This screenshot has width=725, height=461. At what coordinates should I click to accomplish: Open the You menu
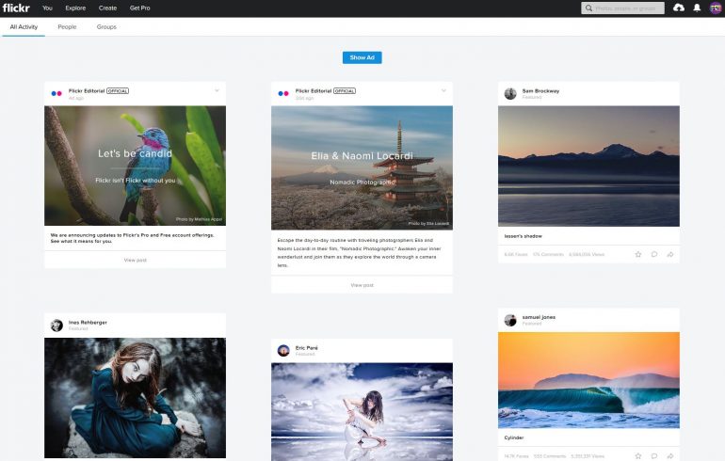47,8
